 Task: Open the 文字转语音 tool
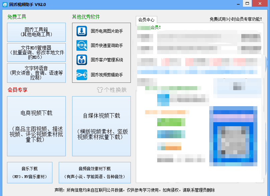point(37,73)
